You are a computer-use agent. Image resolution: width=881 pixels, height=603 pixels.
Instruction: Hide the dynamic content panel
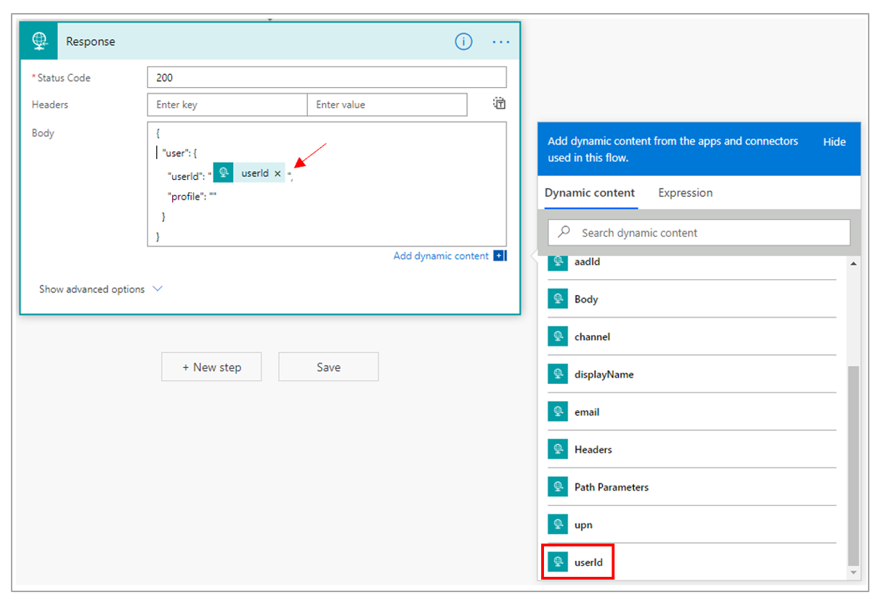tap(835, 142)
